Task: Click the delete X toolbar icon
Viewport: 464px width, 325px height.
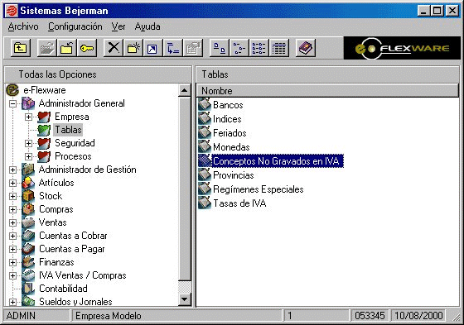Action: click(x=114, y=48)
